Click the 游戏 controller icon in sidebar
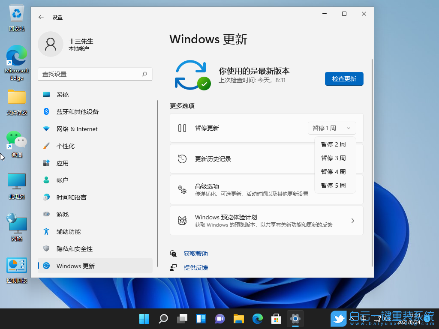This screenshot has width=439, height=329. tap(46, 214)
